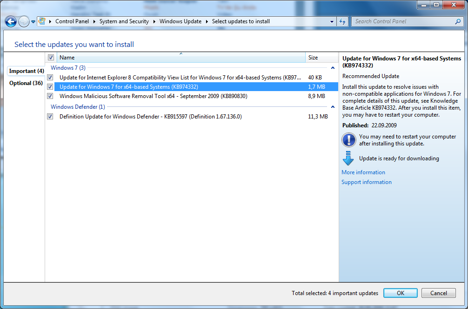The width and height of the screenshot is (468, 309).
Task: Navigate to Windows Update breadcrumb
Action: click(181, 21)
